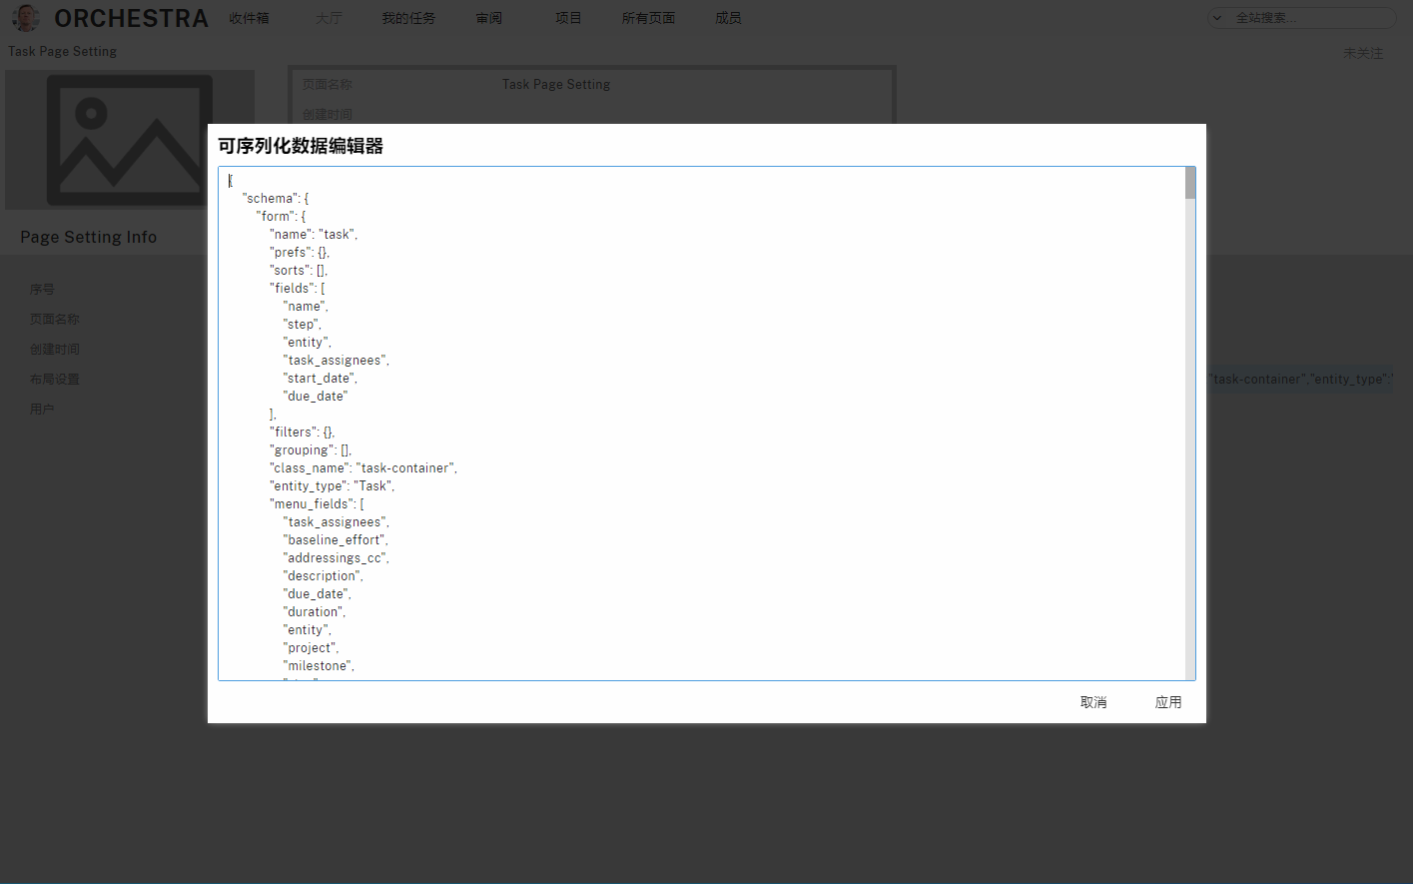Click the "class_name": "task-container" line

tap(363, 468)
